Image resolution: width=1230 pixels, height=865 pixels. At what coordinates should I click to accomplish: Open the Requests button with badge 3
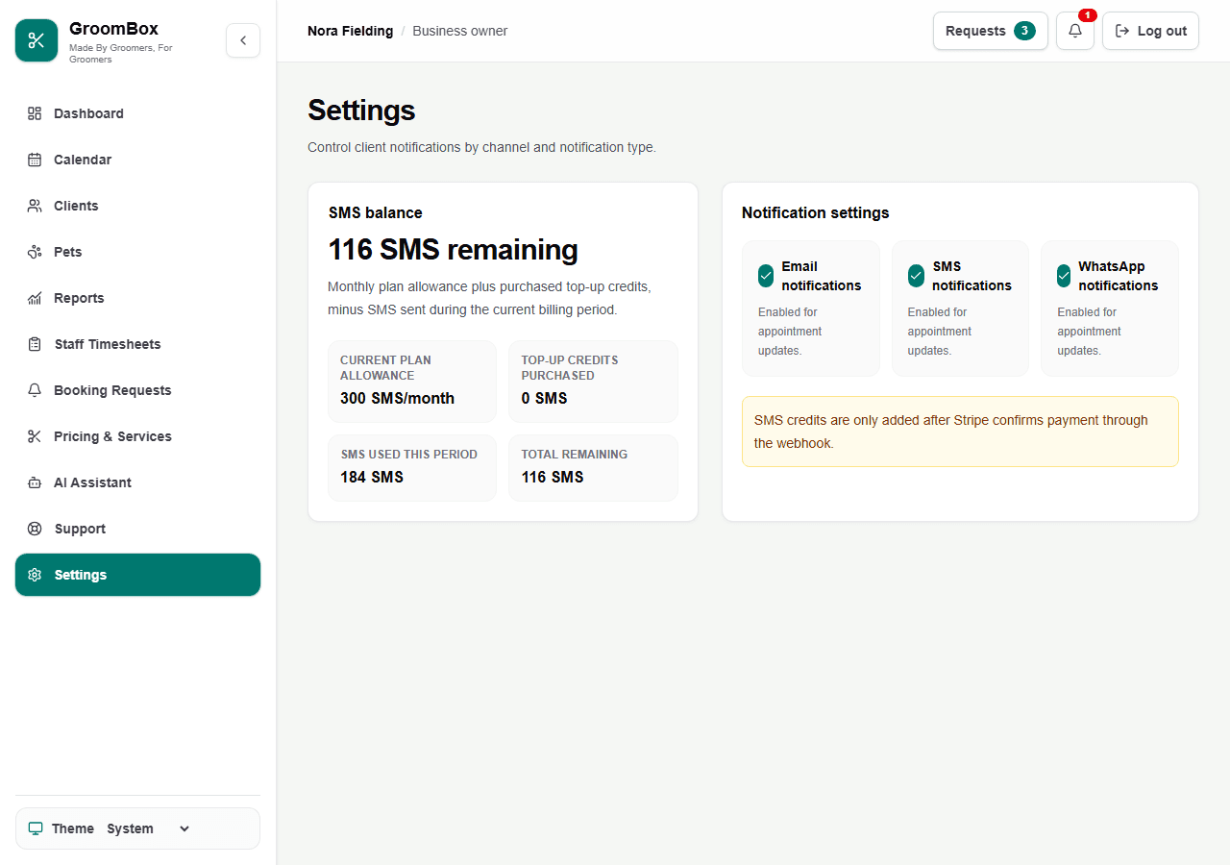pyautogui.click(x=991, y=31)
